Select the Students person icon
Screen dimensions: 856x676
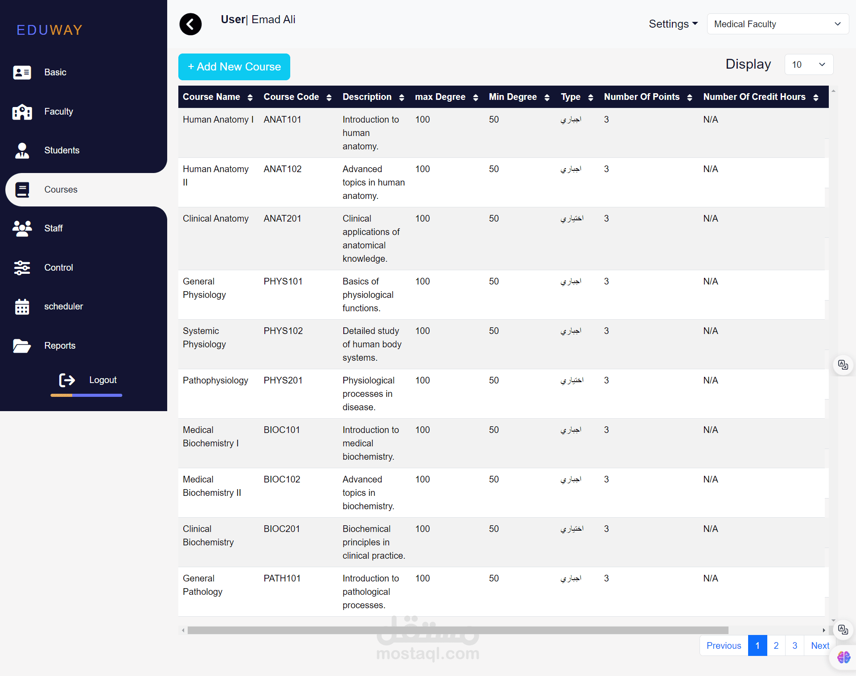pos(22,151)
